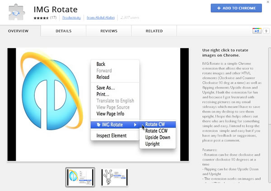Close the extension overlay with the X
The image size is (271, 191).
(x=268, y=2)
